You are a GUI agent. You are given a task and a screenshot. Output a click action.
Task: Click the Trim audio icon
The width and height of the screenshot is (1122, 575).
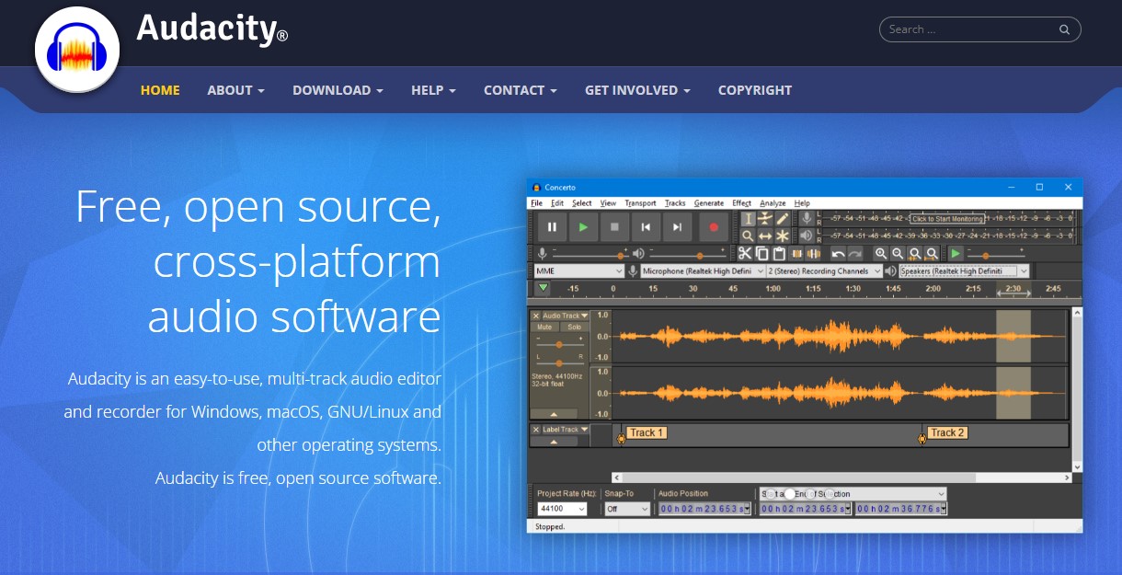[797, 254]
